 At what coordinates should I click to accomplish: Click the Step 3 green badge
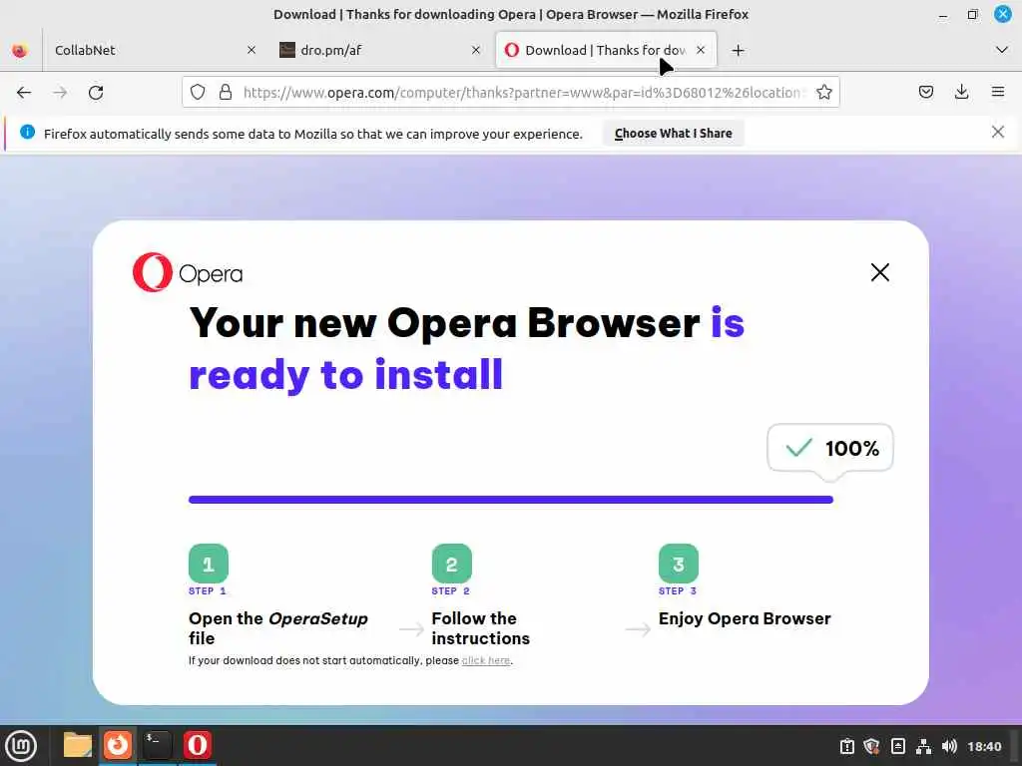coord(679,564)
